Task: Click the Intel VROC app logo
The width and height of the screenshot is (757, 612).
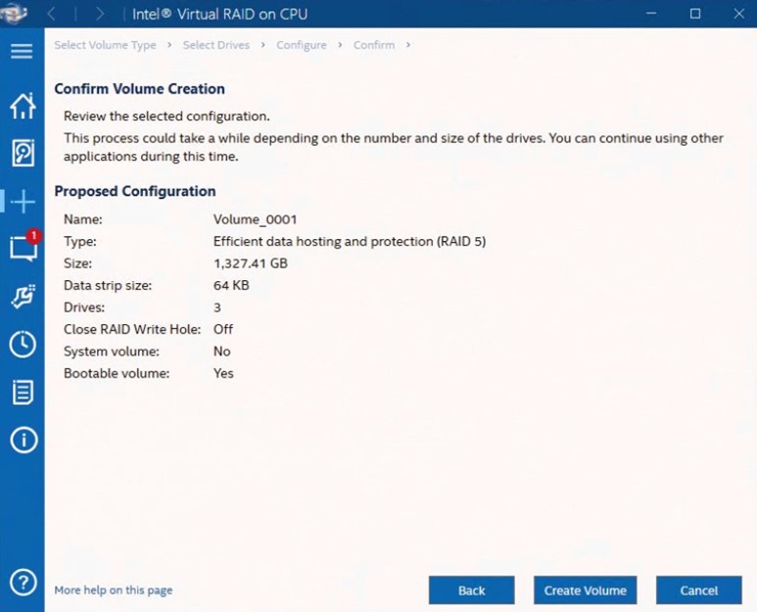Action: click(x=13, y=13)
